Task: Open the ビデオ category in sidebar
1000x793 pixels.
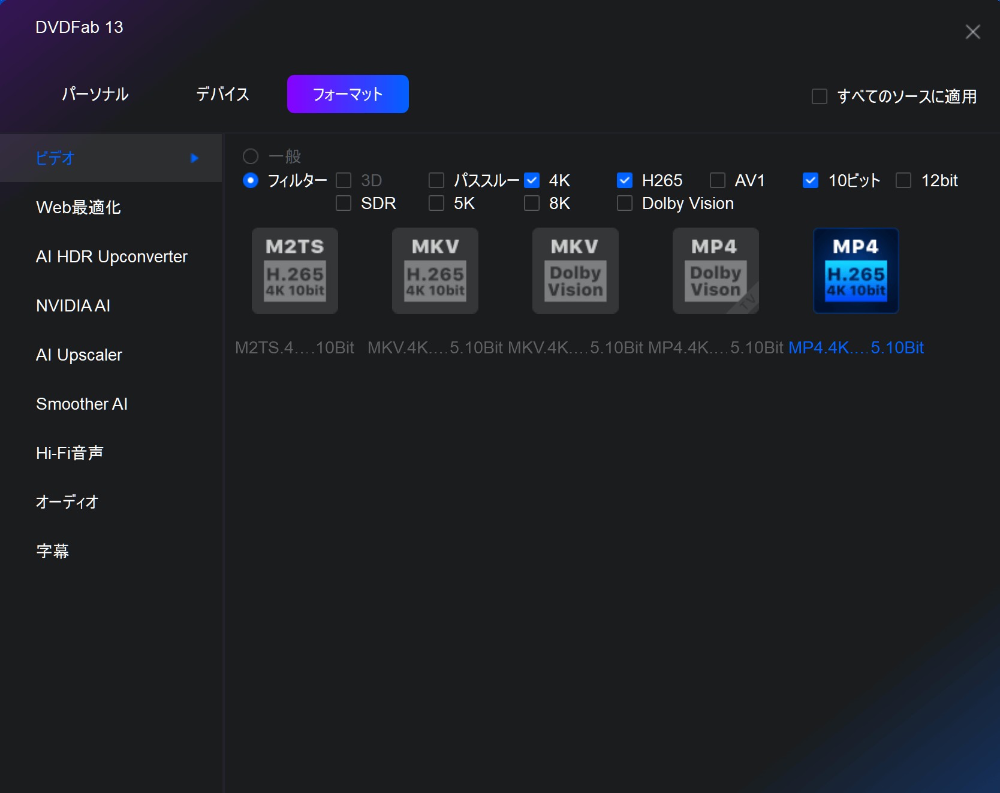Action: pyautogui.click(x=111, y=158)
